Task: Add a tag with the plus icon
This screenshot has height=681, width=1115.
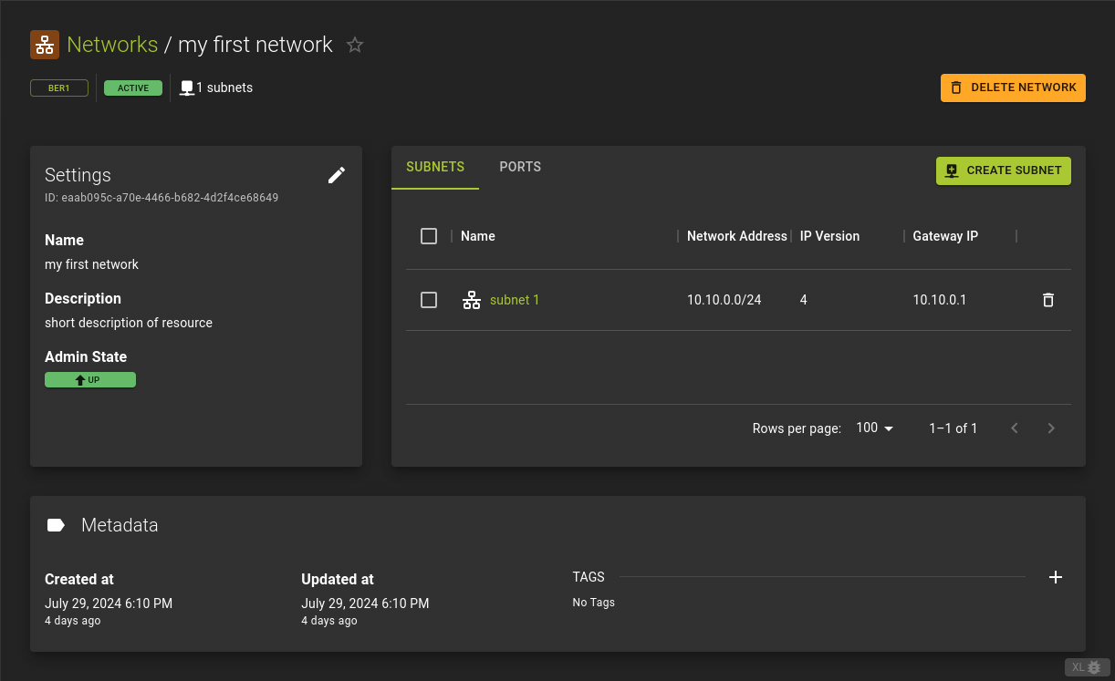Action: click(1056, 577)
